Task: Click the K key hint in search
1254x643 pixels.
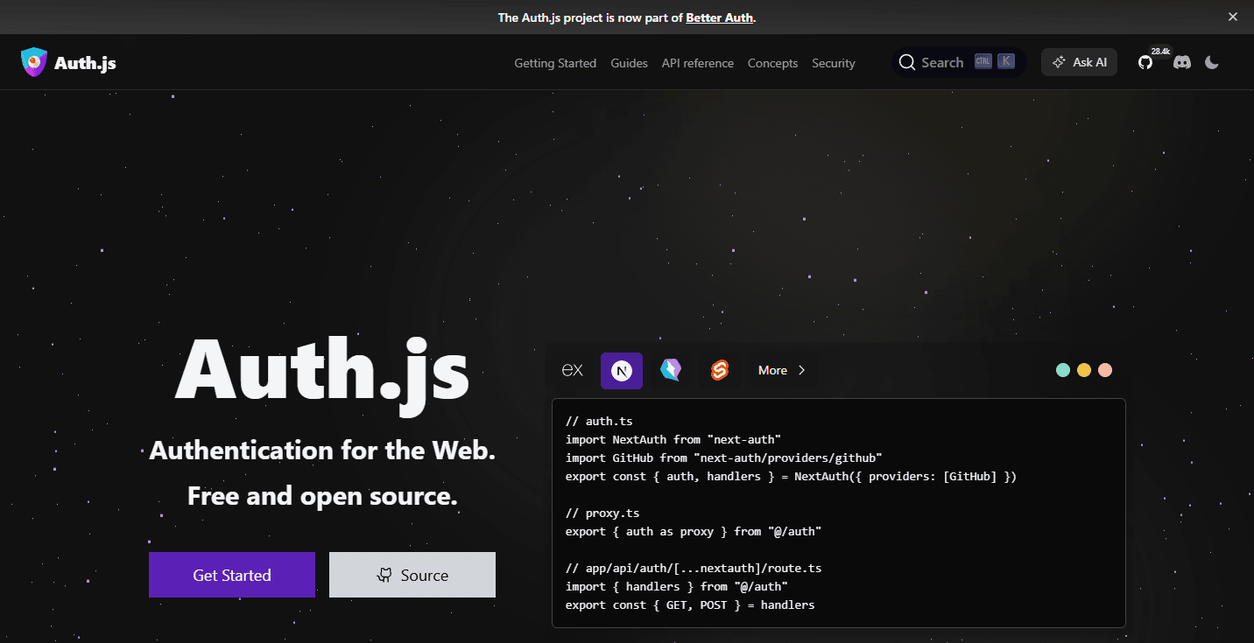Action: tap(1006, 61)
